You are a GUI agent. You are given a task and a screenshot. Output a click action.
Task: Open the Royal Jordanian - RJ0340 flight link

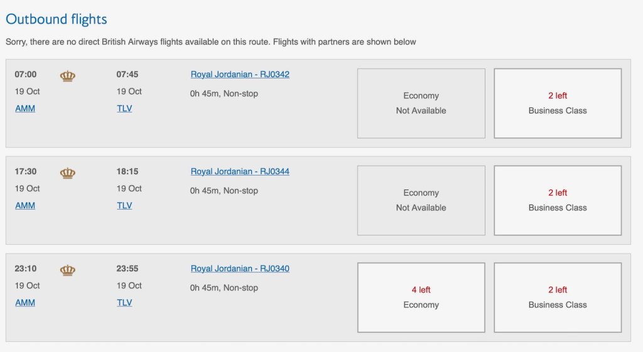pyautogui.click(x=240, y=269)
